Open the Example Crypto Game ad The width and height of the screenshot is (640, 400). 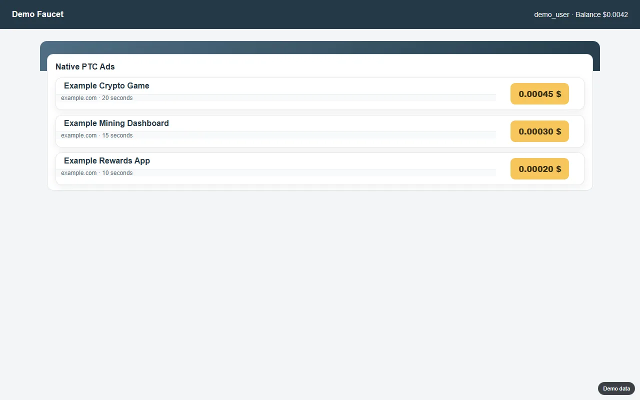point(106,85)
